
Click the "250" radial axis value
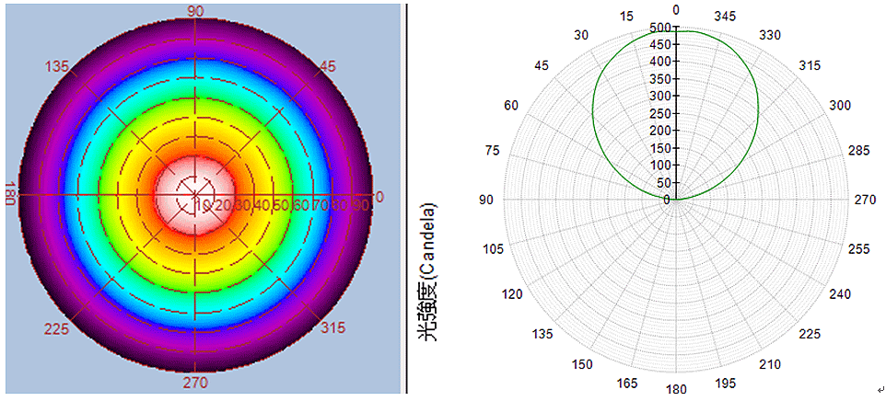pos(659,113)
